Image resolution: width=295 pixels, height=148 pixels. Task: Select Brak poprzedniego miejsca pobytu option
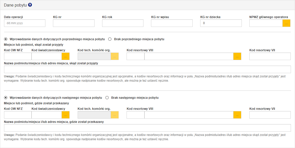coord(110,39)
